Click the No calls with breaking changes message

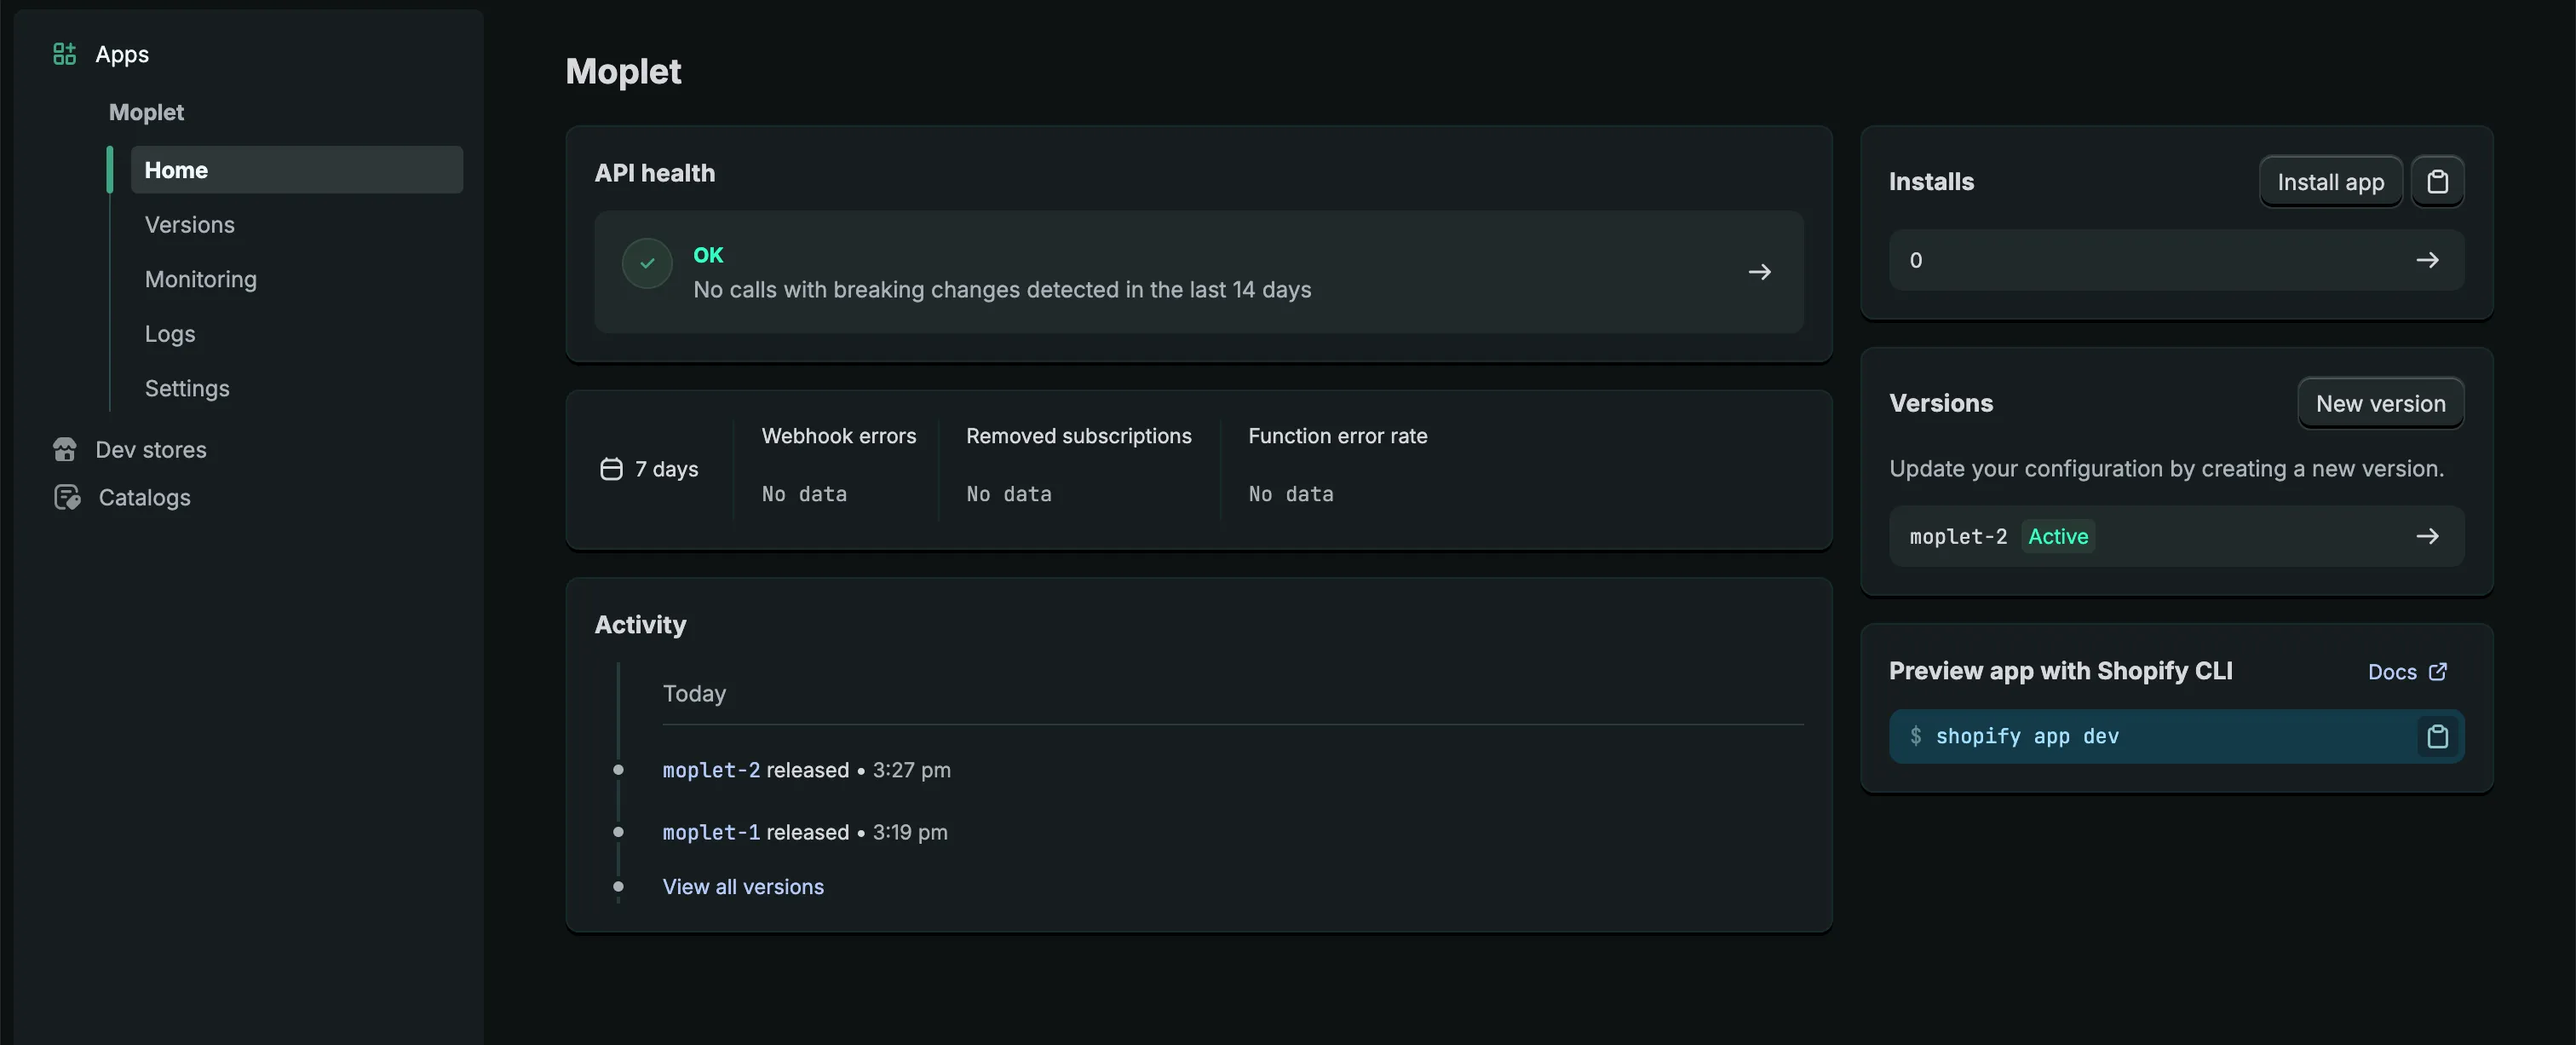coord(1002,291)
